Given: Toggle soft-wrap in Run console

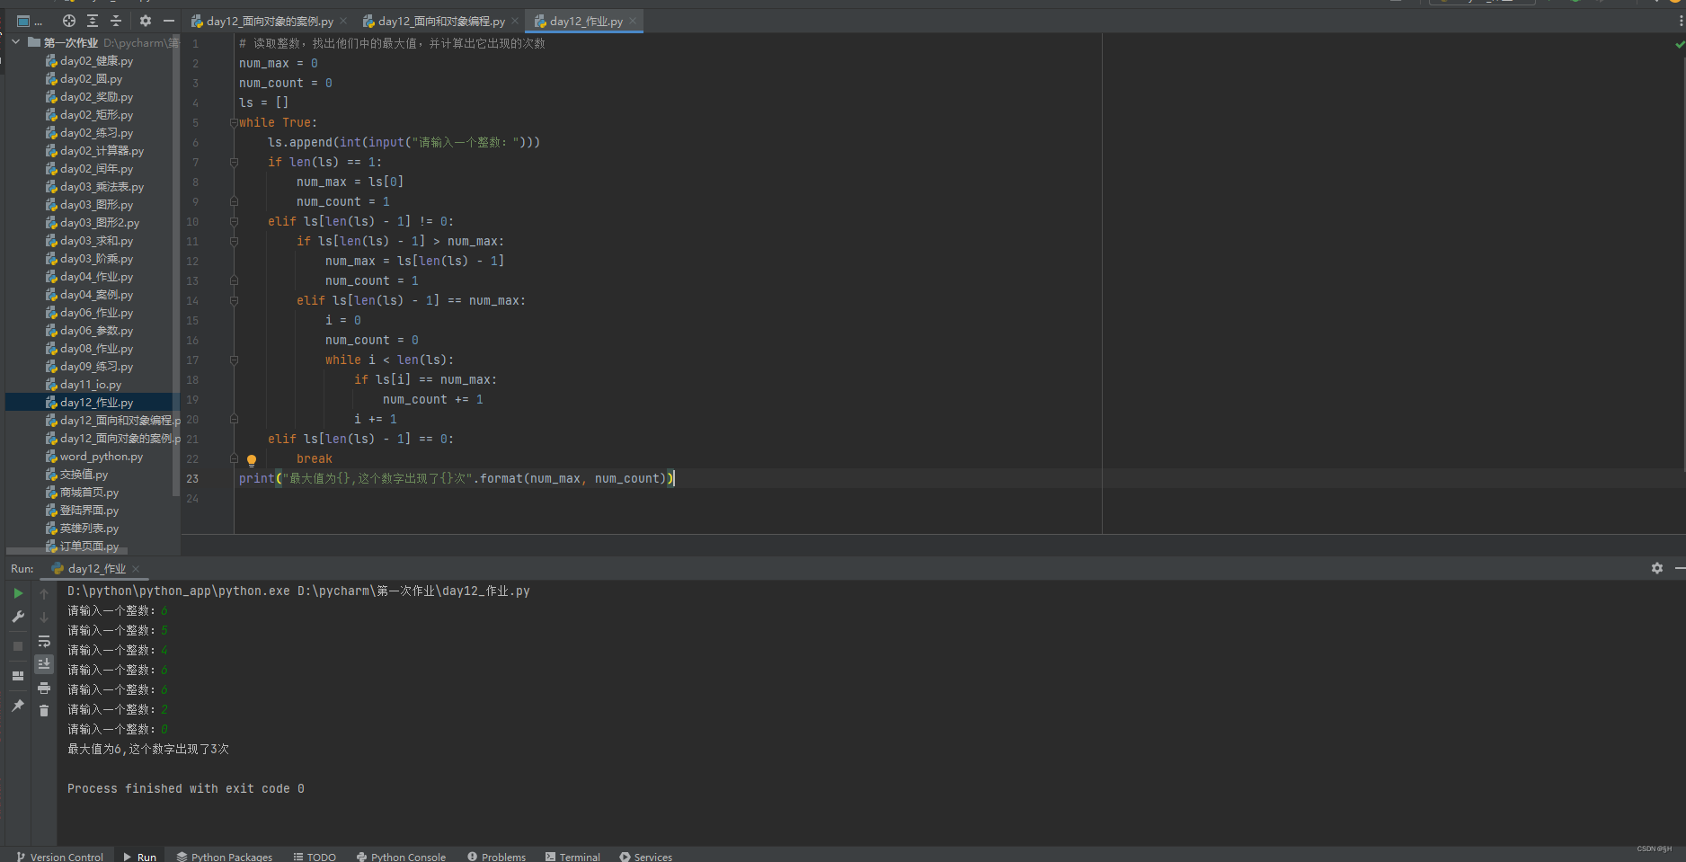Looking at the screenshot, I should 44,641.
